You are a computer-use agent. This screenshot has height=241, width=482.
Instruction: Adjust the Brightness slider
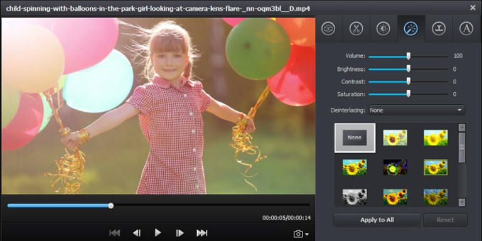(x=408, y=69)
